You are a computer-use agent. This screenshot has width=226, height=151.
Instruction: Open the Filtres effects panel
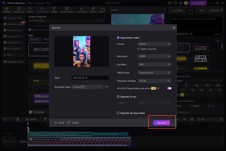(x=93, y=10)
